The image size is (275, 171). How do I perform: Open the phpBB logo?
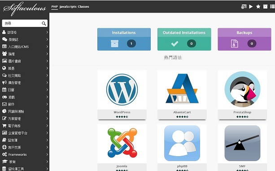pyautogui.click(x=182, y=143)
